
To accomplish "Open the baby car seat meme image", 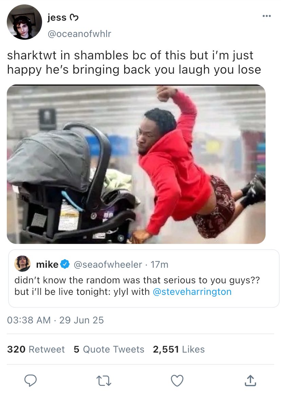I will [x=136, y=164].
